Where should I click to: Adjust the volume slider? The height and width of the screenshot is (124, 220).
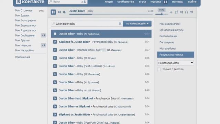(162, 14)
